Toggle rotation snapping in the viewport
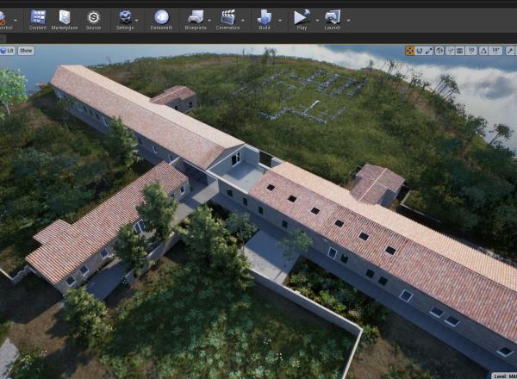 [483, 51]
